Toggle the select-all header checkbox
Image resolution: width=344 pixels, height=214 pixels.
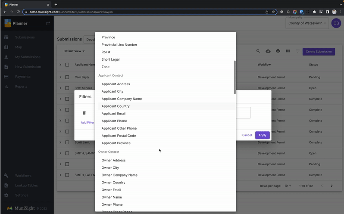click(67, 65)
